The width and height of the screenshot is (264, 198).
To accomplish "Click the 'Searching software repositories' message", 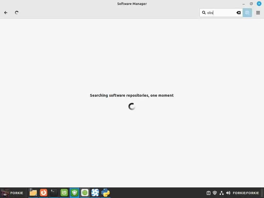I will (x=132, y=95).
